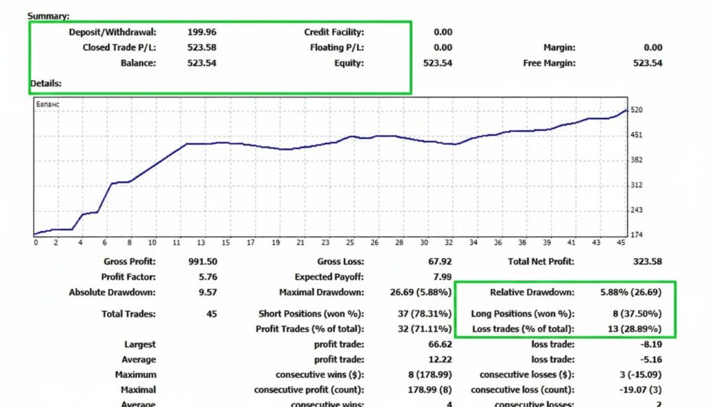The height and width of the screenshot is (407, 714).
Task: Select the Floating P/L label
Action: (337, 48)
